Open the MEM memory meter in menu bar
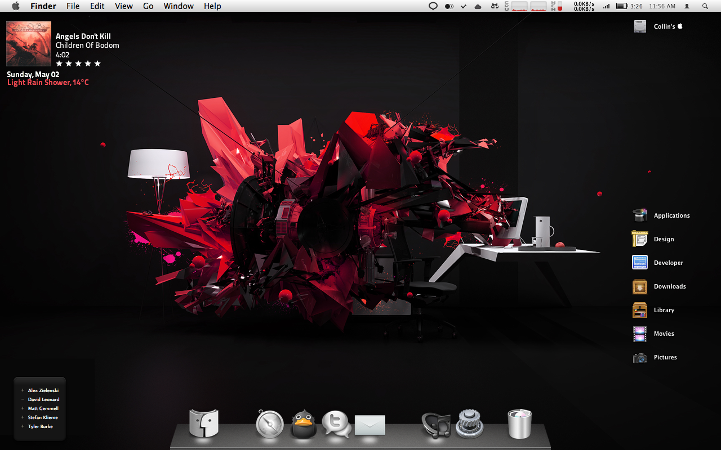The width and height of the screenshot is (721, 450). (x=557, y=6)
